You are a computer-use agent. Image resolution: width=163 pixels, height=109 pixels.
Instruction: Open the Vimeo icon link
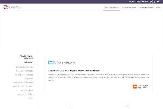tap(158, 2)
